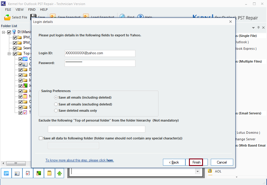Click the Kernel app logo in title bar
This screenshot has height=185, width=267.
[x=3, y=4]
